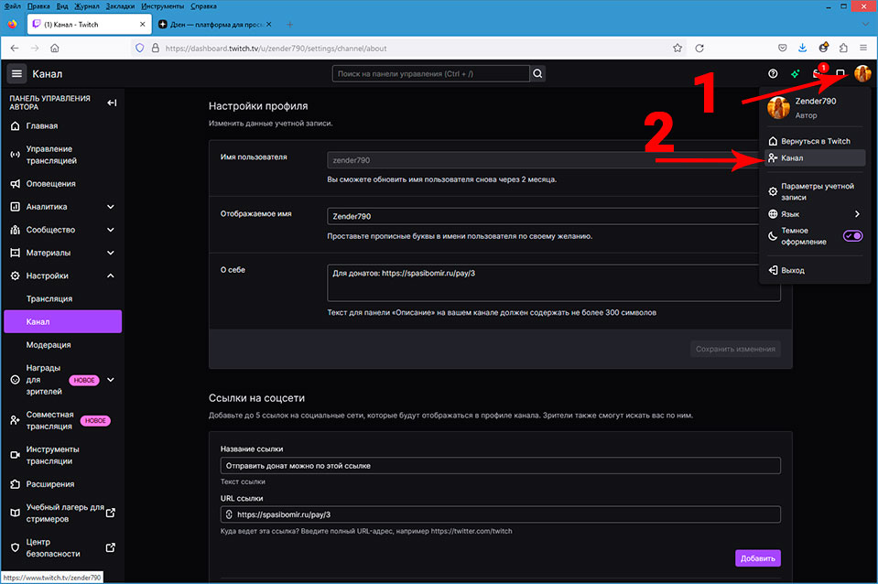The width and height of the screenshot is (878, 584).
Task: Click the Инструменты трансляции camera icon
Action: [16, 455]
